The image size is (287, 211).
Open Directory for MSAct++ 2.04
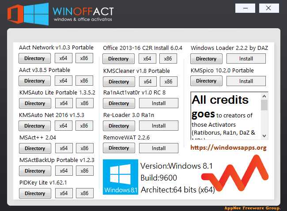click(x=35, y=148)
